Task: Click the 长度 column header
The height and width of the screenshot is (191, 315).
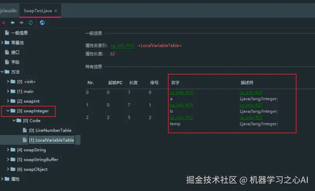Action: 133,83
